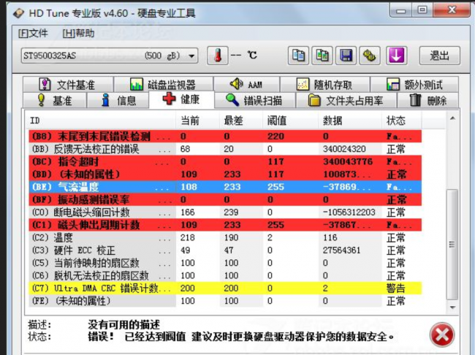The image size is (475, 355).
Task: Switch to the 基准 tab
Action: (x=55, y=100)
